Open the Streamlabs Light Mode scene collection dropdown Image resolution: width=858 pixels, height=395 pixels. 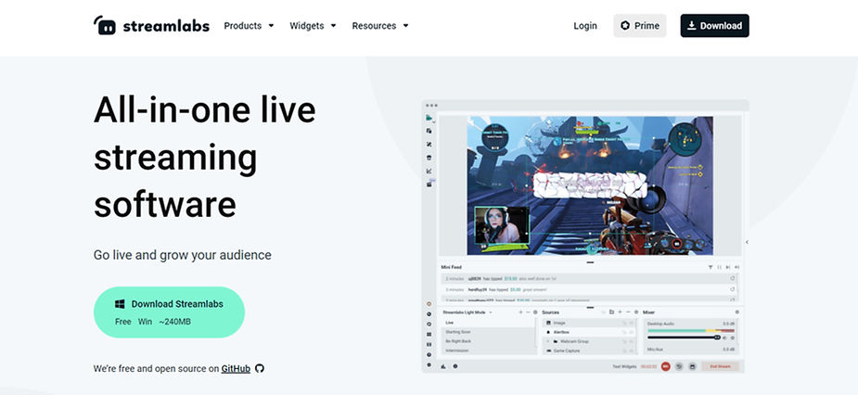(467, 312)
